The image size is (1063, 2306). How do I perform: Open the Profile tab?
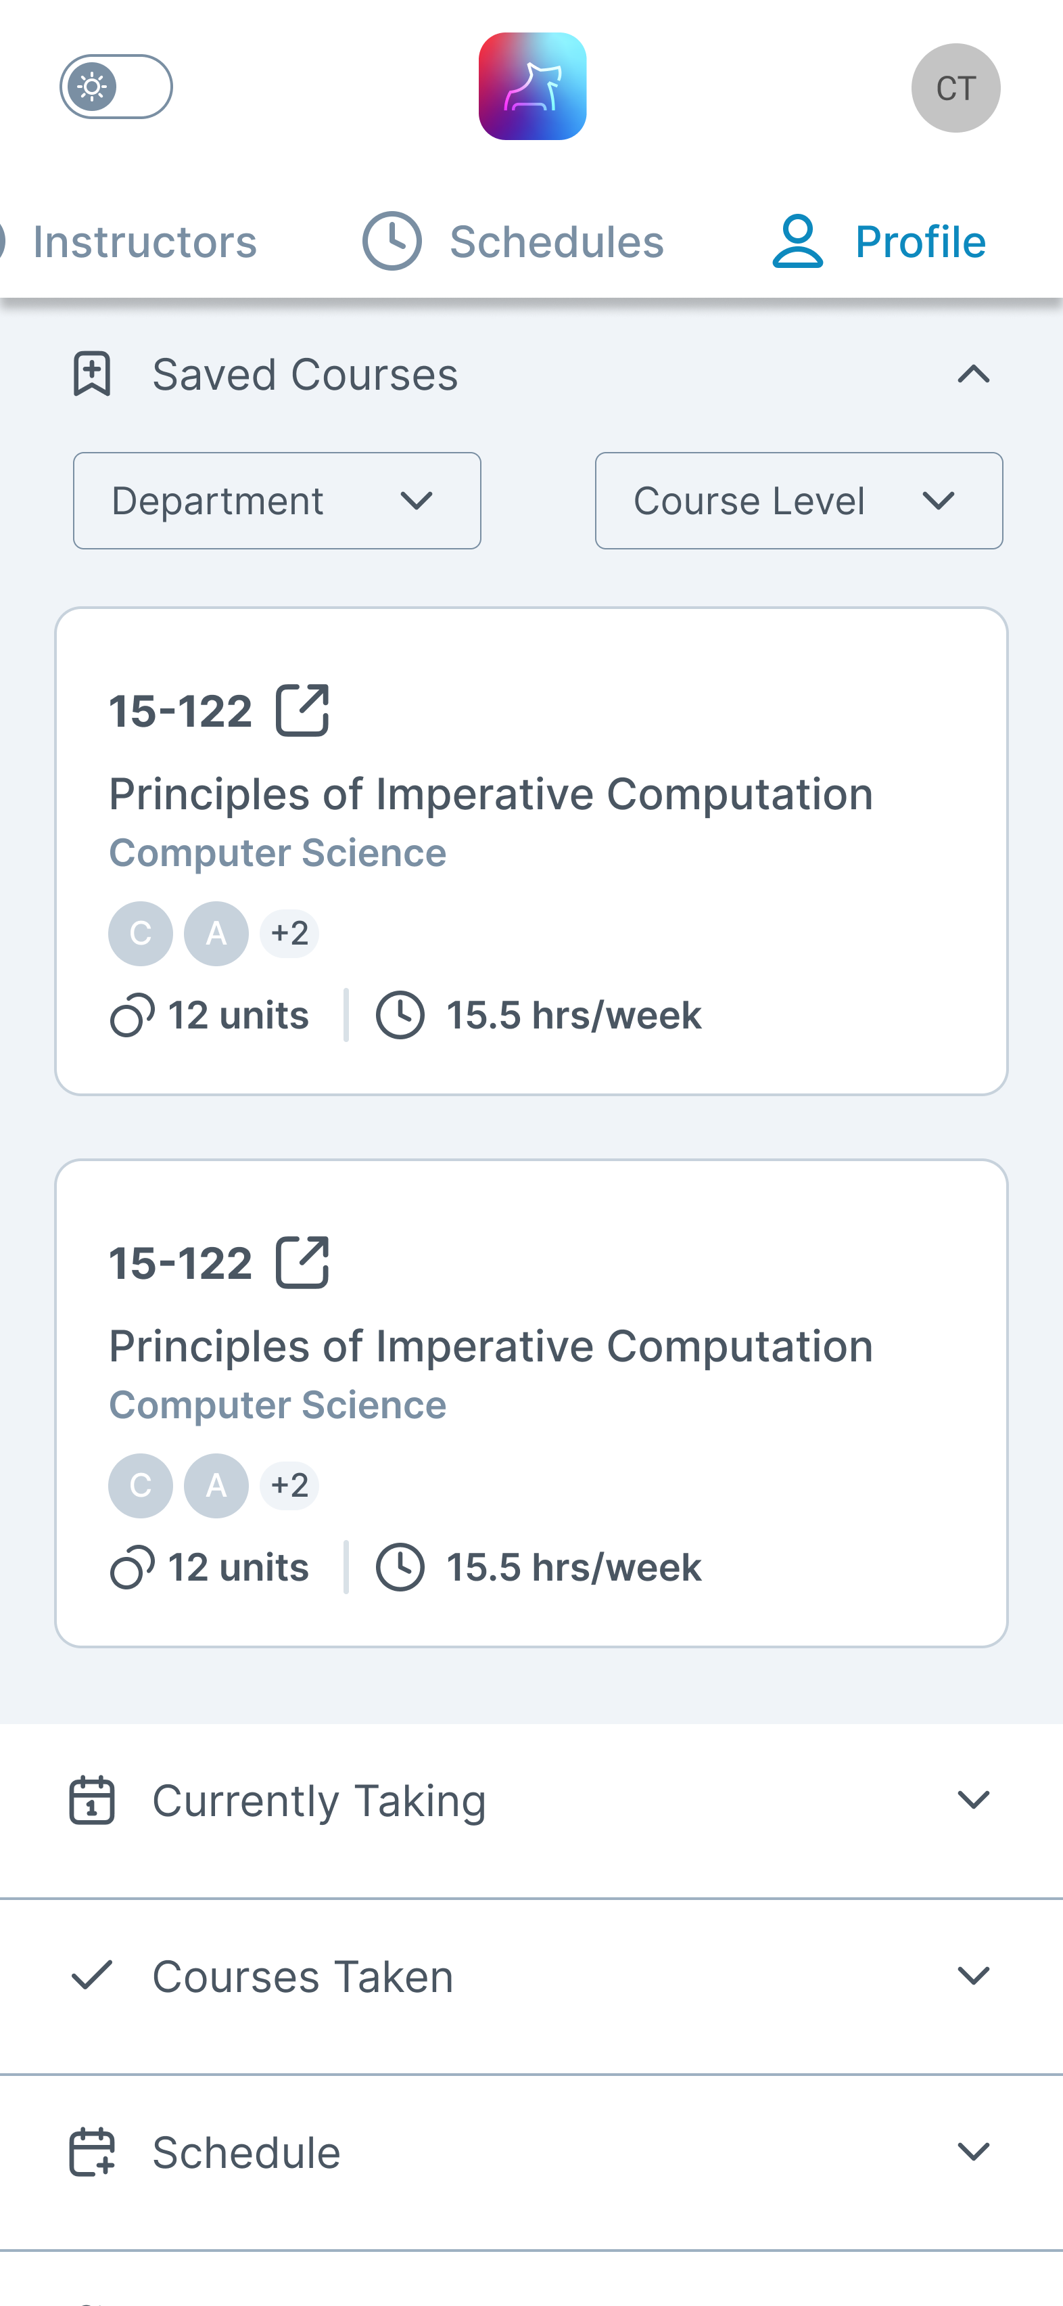880,242
